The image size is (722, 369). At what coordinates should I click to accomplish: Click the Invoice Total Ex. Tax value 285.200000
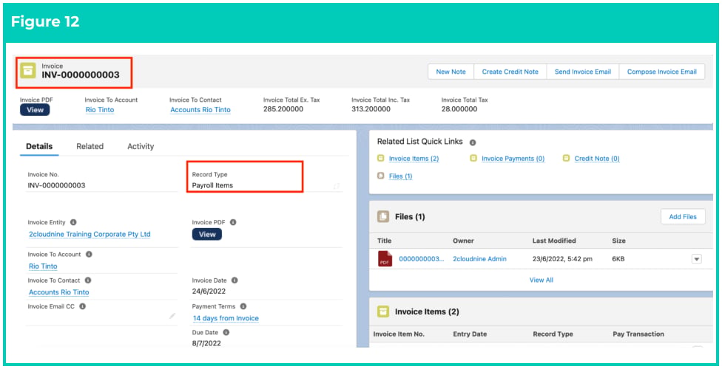(x=283, y=109)
